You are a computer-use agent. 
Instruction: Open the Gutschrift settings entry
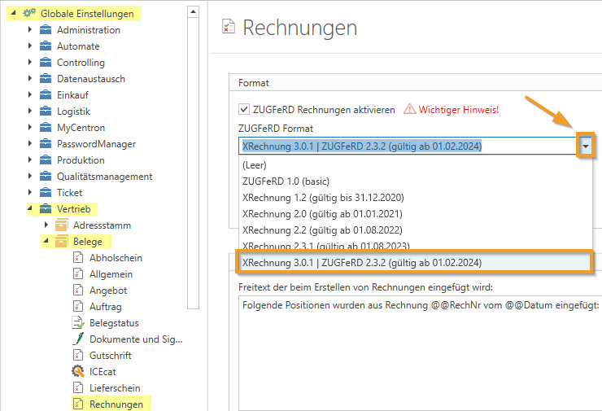(x=110, y=356)
